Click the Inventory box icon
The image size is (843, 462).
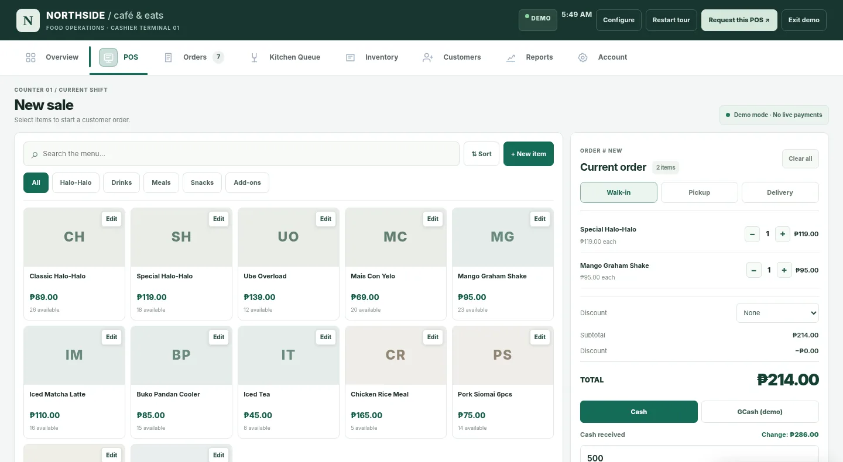350,57
